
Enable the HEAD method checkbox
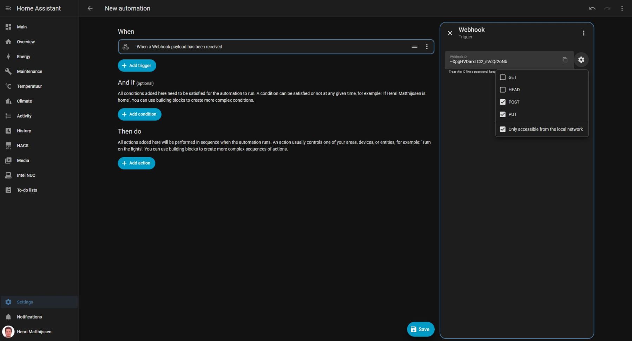point(503,90)
